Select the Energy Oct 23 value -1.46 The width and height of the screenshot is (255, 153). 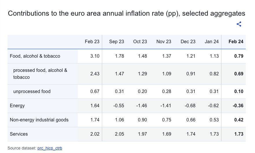141,106
